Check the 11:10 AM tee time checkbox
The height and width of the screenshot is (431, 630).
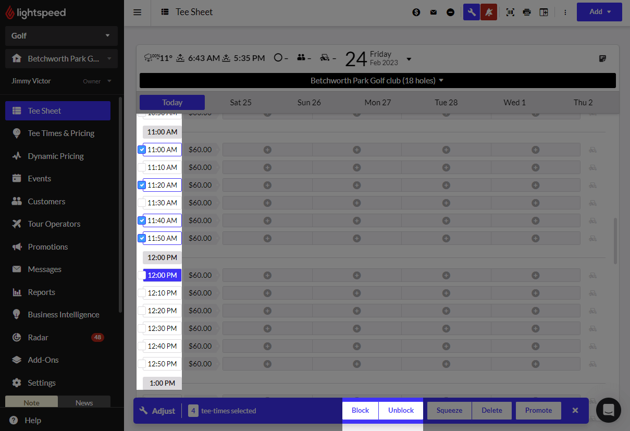point(141,167)
